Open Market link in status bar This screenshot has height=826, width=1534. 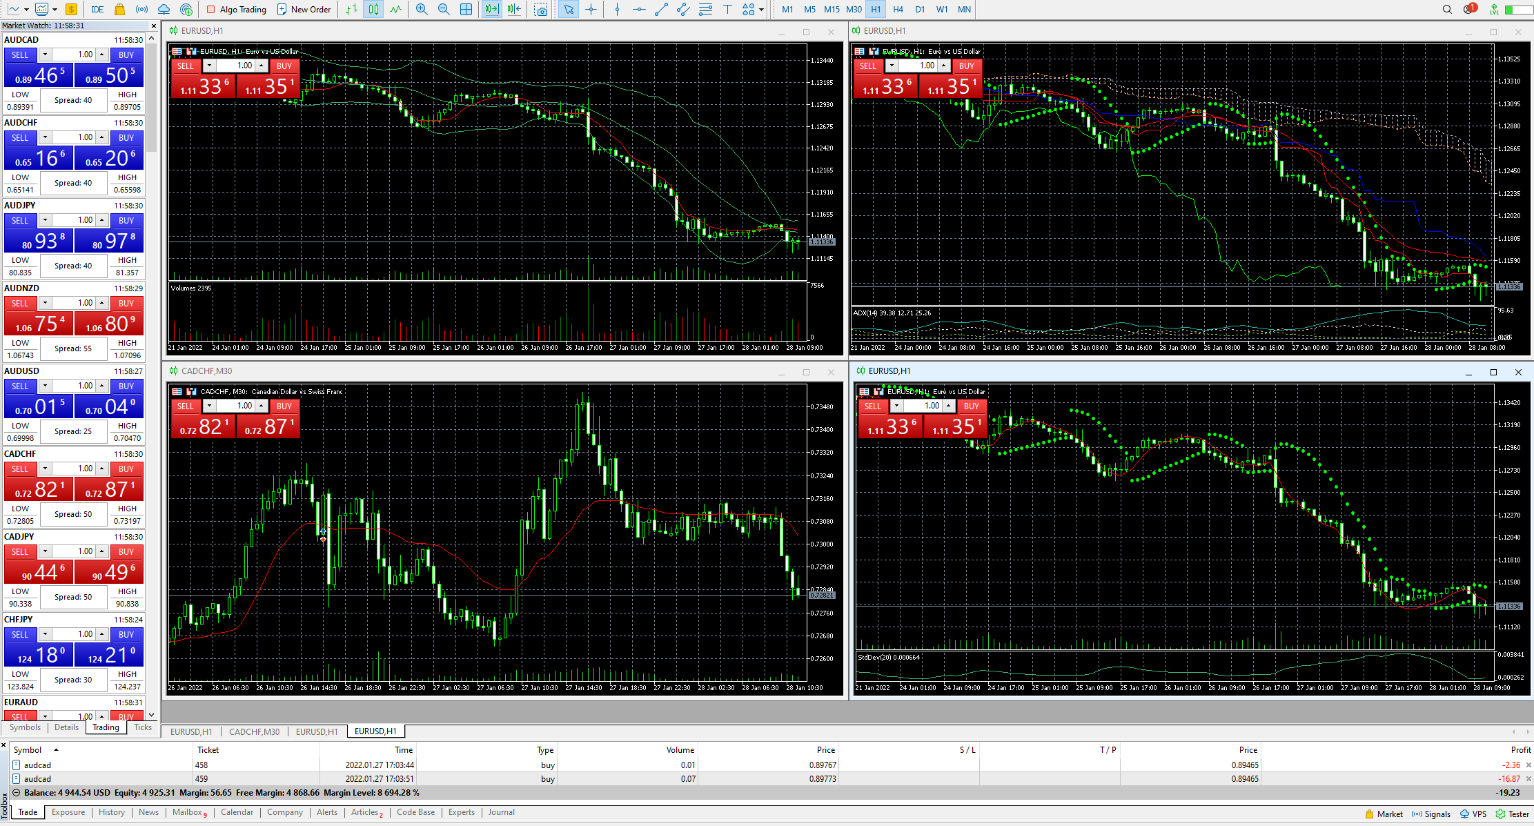click(x=1384, y=814)
